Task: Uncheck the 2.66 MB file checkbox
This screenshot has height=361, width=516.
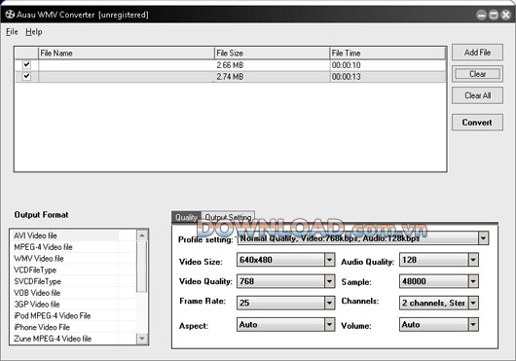Action: 26,64
